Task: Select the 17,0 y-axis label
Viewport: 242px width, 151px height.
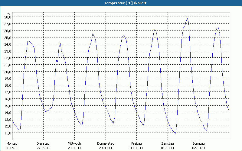Action: [x=8, y=92]
